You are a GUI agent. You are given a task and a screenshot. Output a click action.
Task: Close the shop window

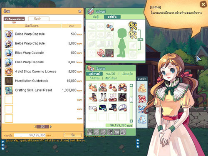tap(80, 11)
